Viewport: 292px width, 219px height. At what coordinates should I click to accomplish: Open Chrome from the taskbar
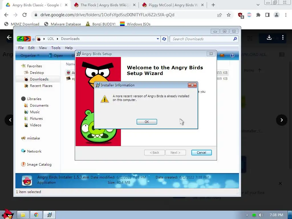[36, 215]
